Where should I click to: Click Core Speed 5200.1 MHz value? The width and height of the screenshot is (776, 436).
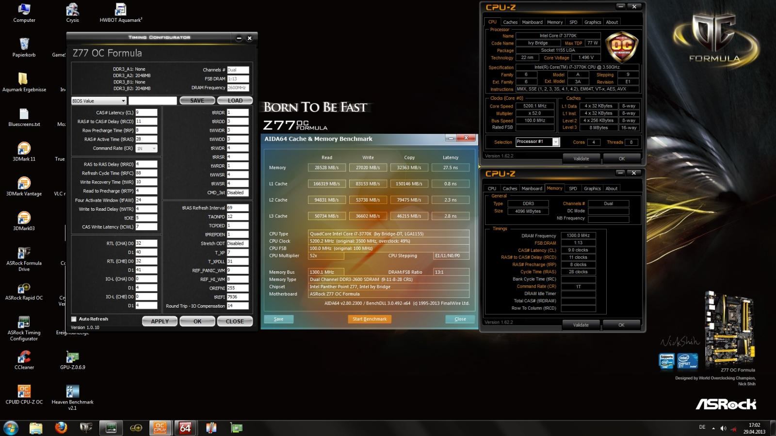tap(535, 106)
